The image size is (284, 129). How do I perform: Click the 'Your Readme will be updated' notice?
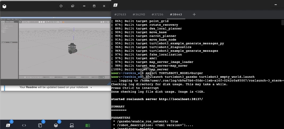click(54, 87)
